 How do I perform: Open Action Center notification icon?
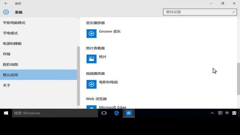click(220, 113)
